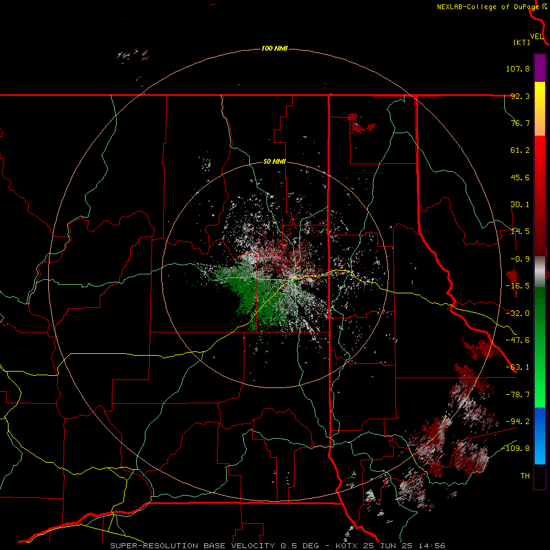Screen dimensions: 550x550
Task: Select the 107.8 value on velocity scale
Action: click(518, 68)
